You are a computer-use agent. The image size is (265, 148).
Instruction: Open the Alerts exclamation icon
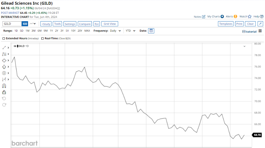pos(235,17)
